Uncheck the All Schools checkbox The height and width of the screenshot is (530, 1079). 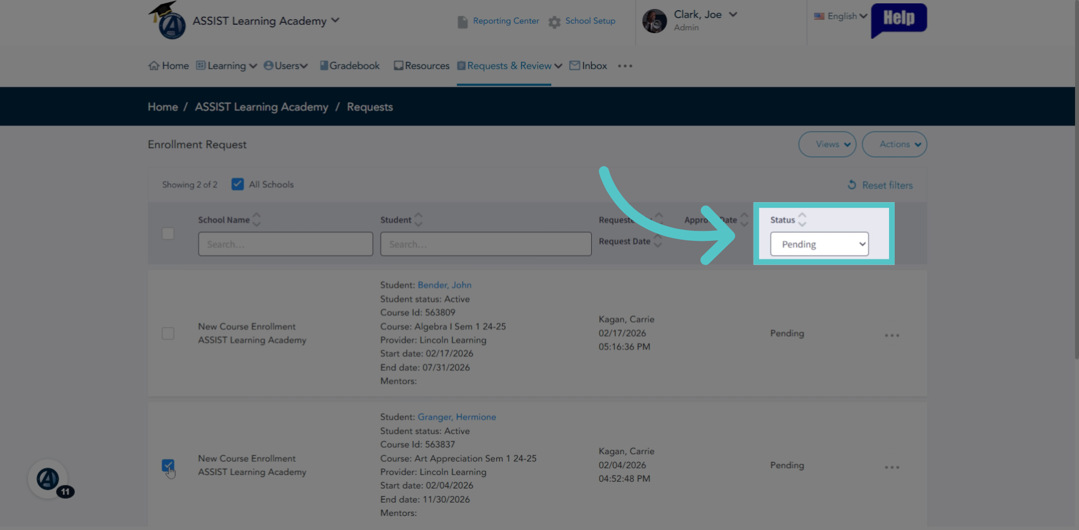click(238, 184)
